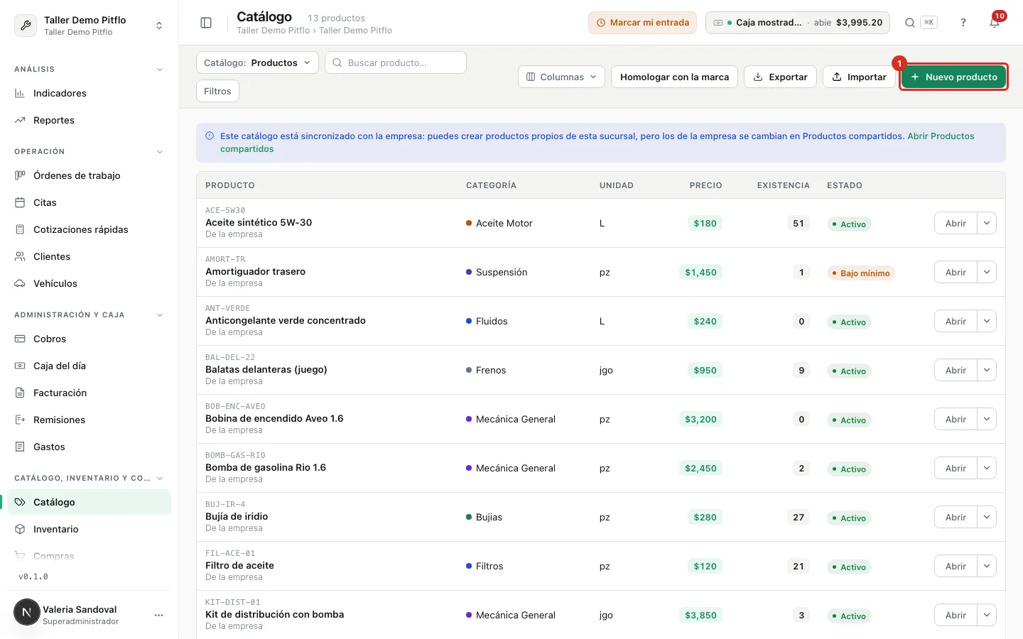
Task: Go to Gastos page
Action: click(89, 447)
